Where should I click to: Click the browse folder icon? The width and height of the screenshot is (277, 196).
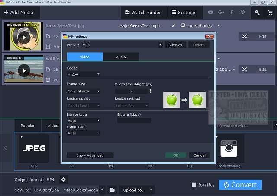coord(112,190)
